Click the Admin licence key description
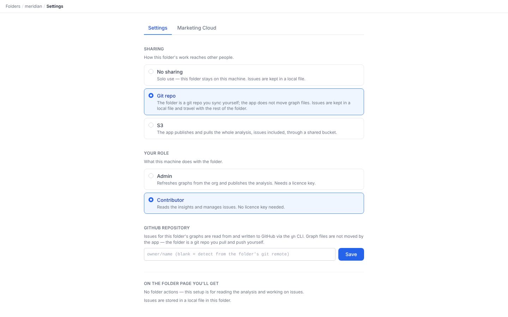 (x=236, y=183)
